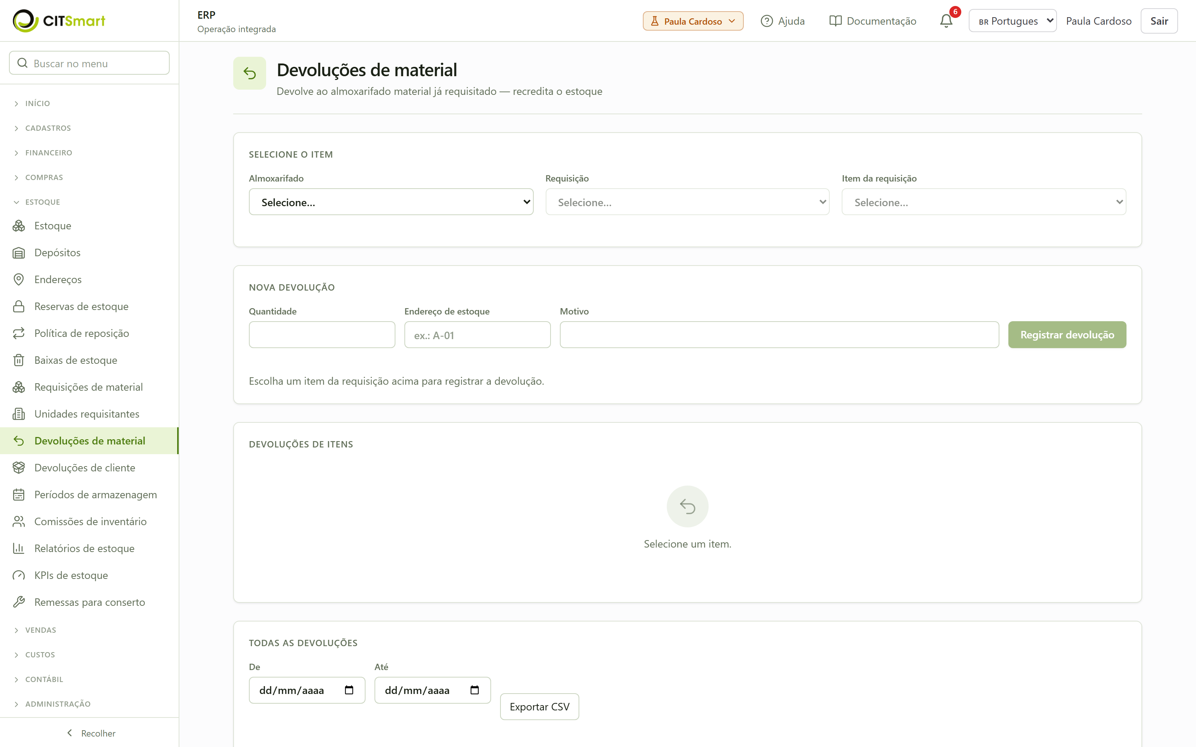
Task: Click Períodos de armazenagem calendar icon
Action: (x=19, y=495)
